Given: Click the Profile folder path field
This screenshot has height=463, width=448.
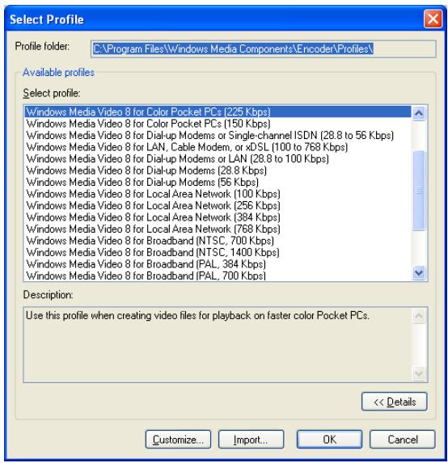Looking at the screenshot, I should coord(263,48).
